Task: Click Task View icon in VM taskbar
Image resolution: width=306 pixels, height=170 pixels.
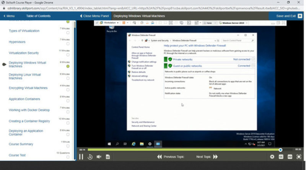Action: [125, 144]
